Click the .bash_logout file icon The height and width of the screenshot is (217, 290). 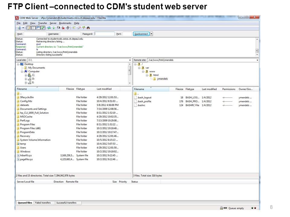136,97
